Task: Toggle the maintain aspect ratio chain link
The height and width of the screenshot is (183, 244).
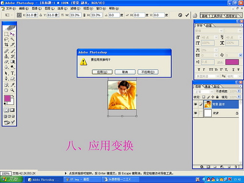Action: (84, 15)
